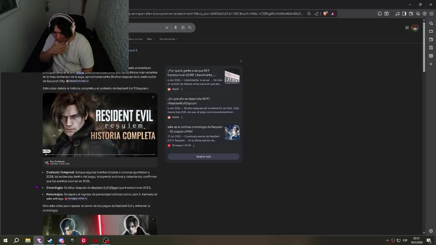The width and height of the screenshot is (436, 245).
Task: Open the second Resident Evil video thumbnail
Action: click(100, 225)
